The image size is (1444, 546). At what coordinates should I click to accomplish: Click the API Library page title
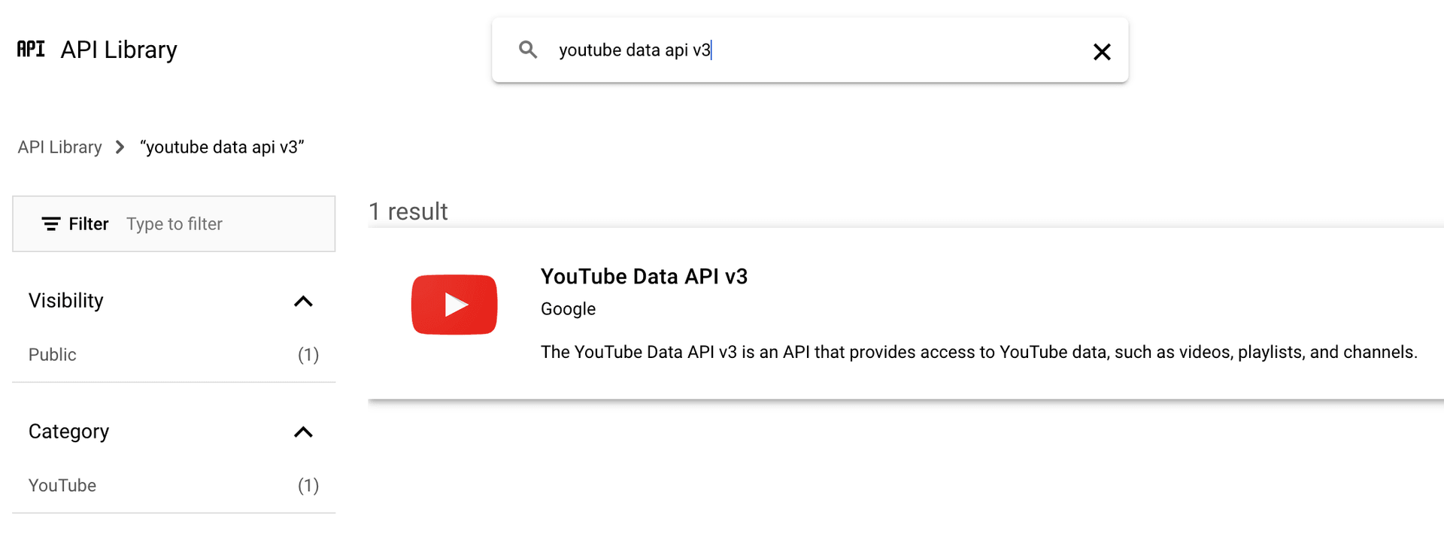[x=119, y=50]
